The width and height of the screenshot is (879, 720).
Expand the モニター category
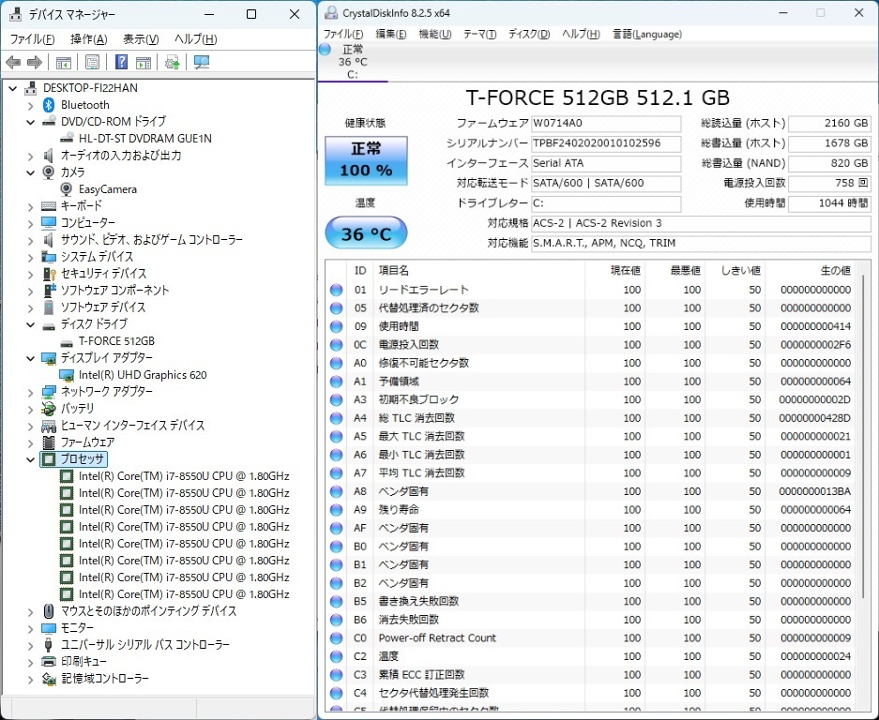click(x=31, y=628)
